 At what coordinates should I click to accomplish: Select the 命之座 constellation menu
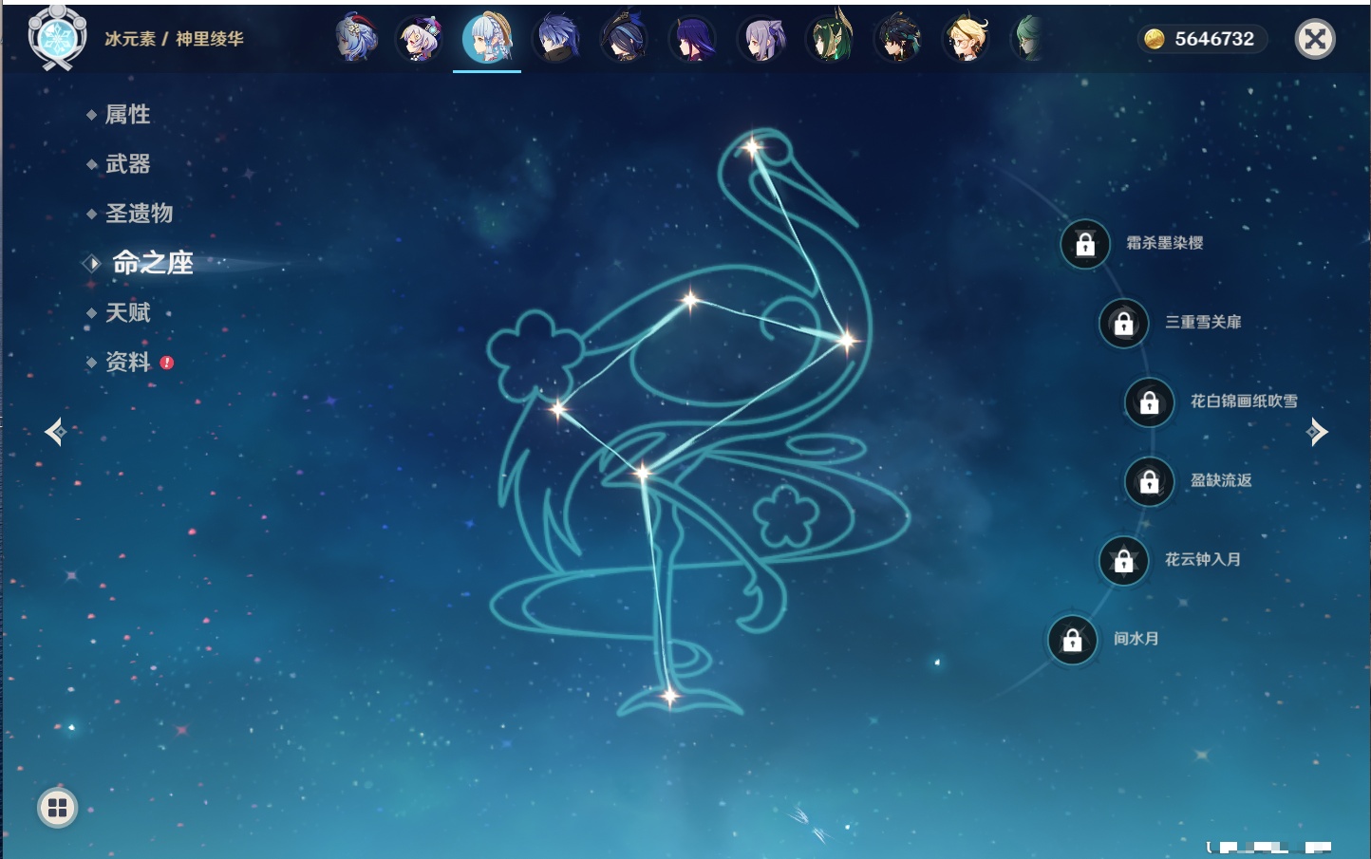(152, 263)
